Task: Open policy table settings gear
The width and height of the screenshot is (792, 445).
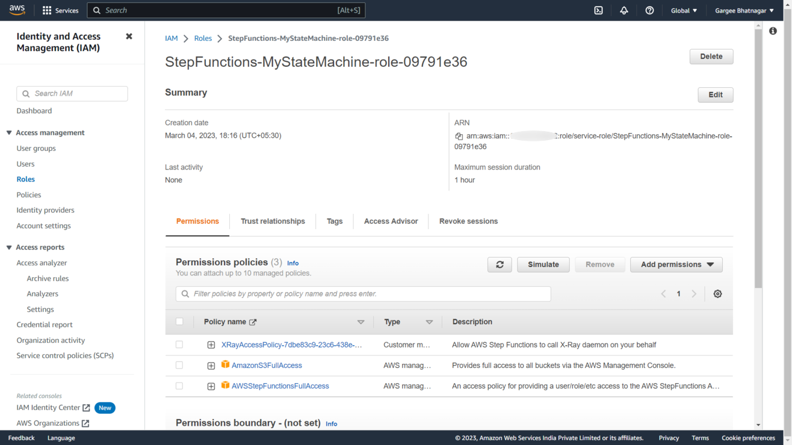Action: coord(717,294)
